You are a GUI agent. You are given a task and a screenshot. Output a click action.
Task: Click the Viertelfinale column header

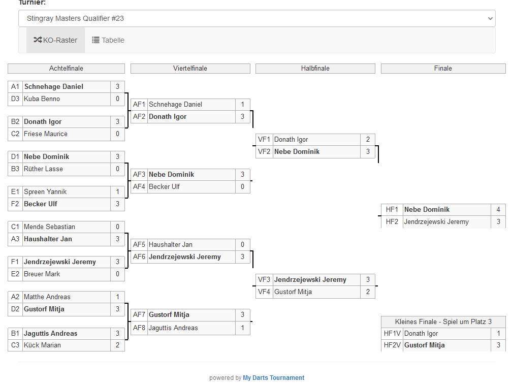pyautogui.click(x=190, y=69)
